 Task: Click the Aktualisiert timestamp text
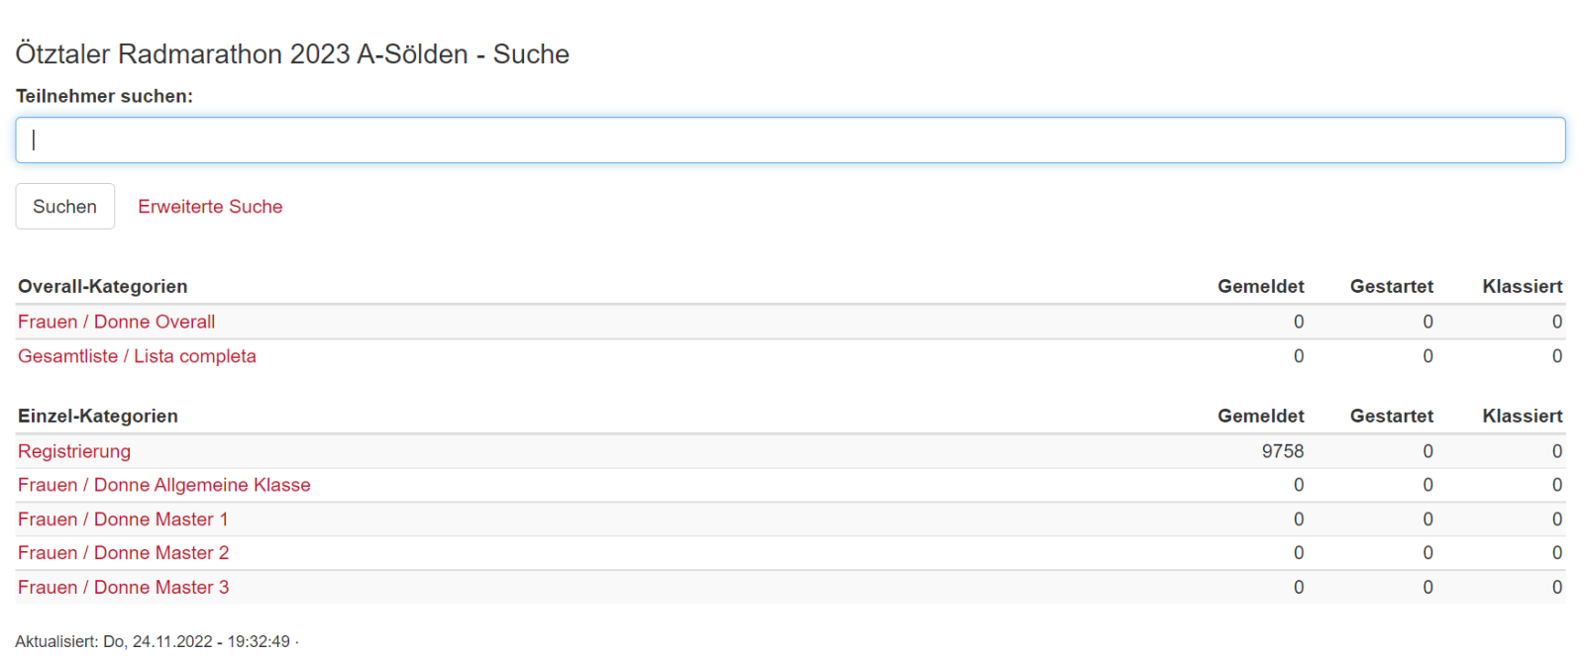[x=153, y=641]
